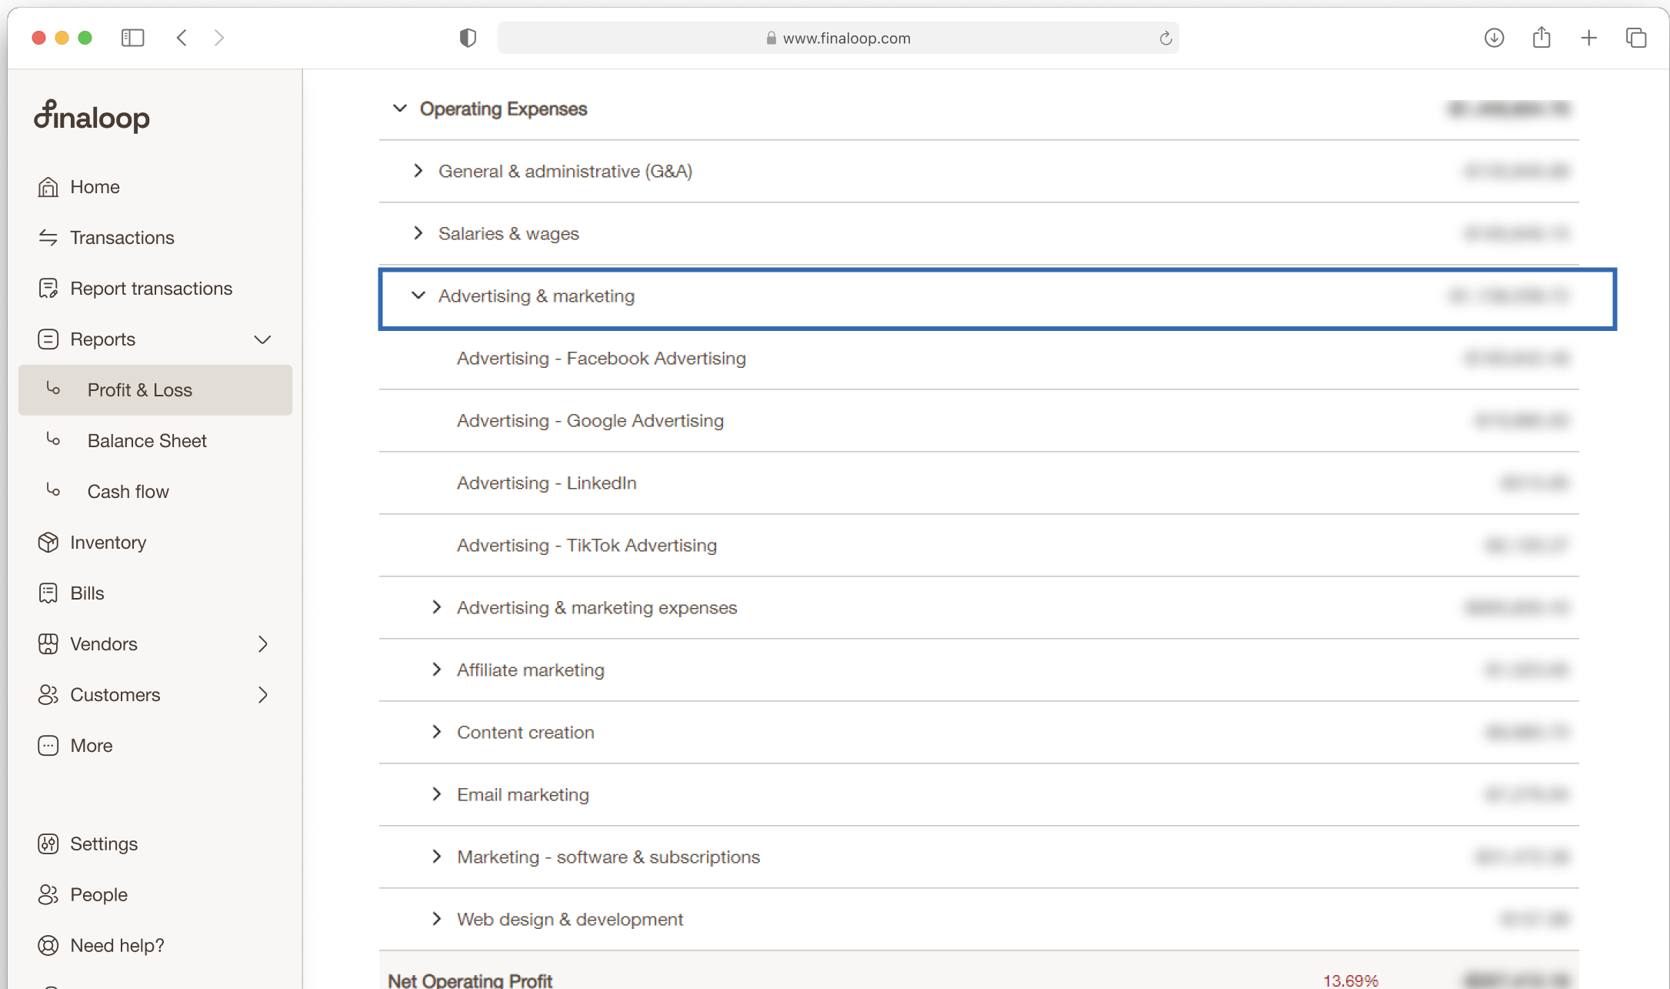Select Advertising - LinkedIn row
The width and height of the screenshot is (1670, 989).
pos(978,483)
